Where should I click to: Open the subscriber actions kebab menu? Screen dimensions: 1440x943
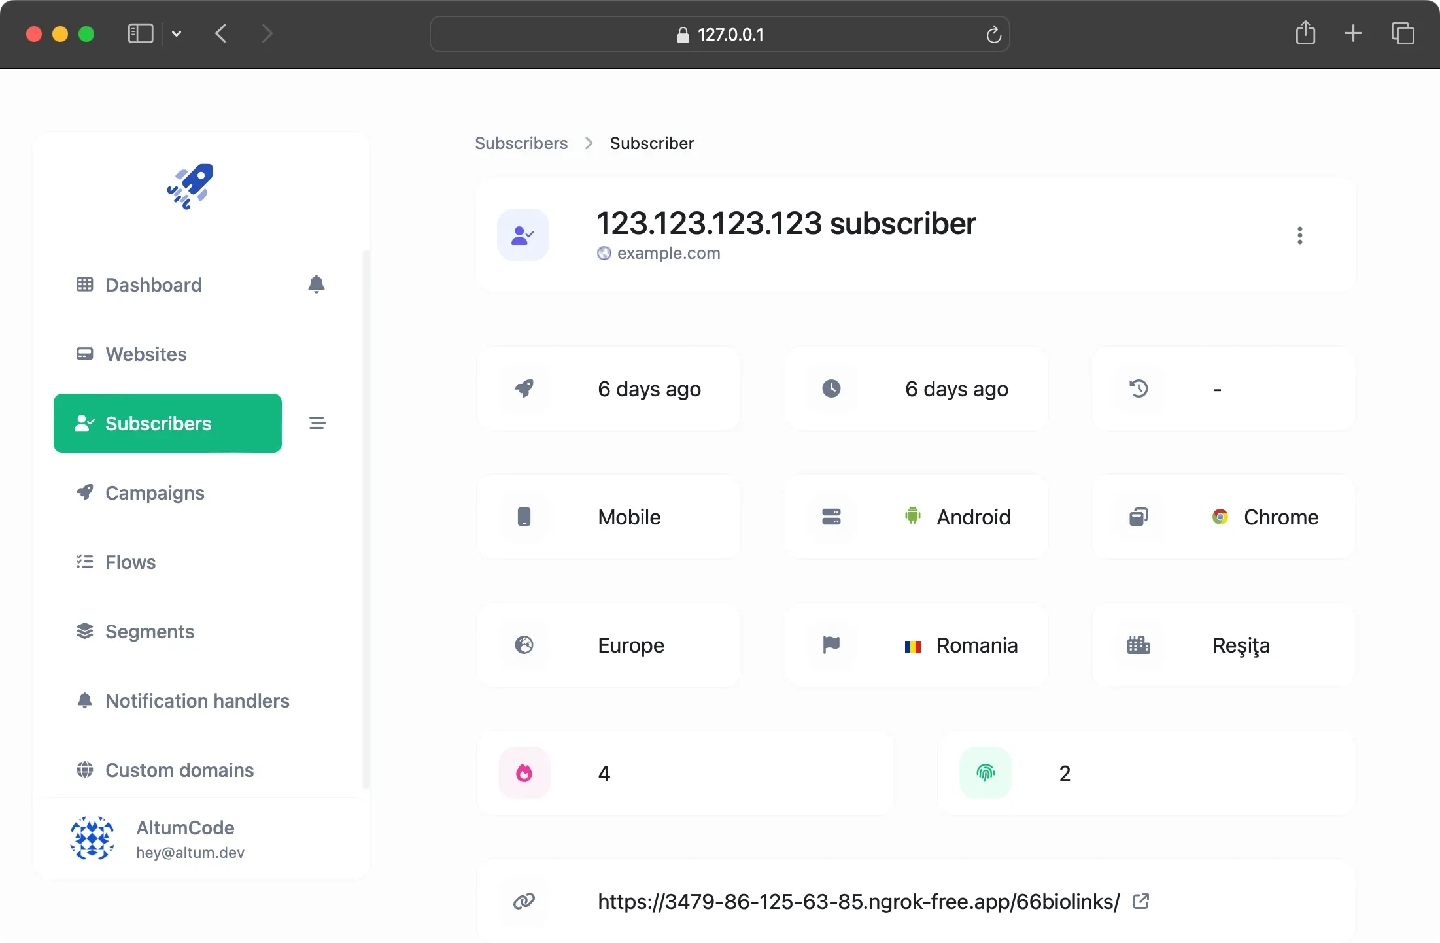[x=1299, y=235]
